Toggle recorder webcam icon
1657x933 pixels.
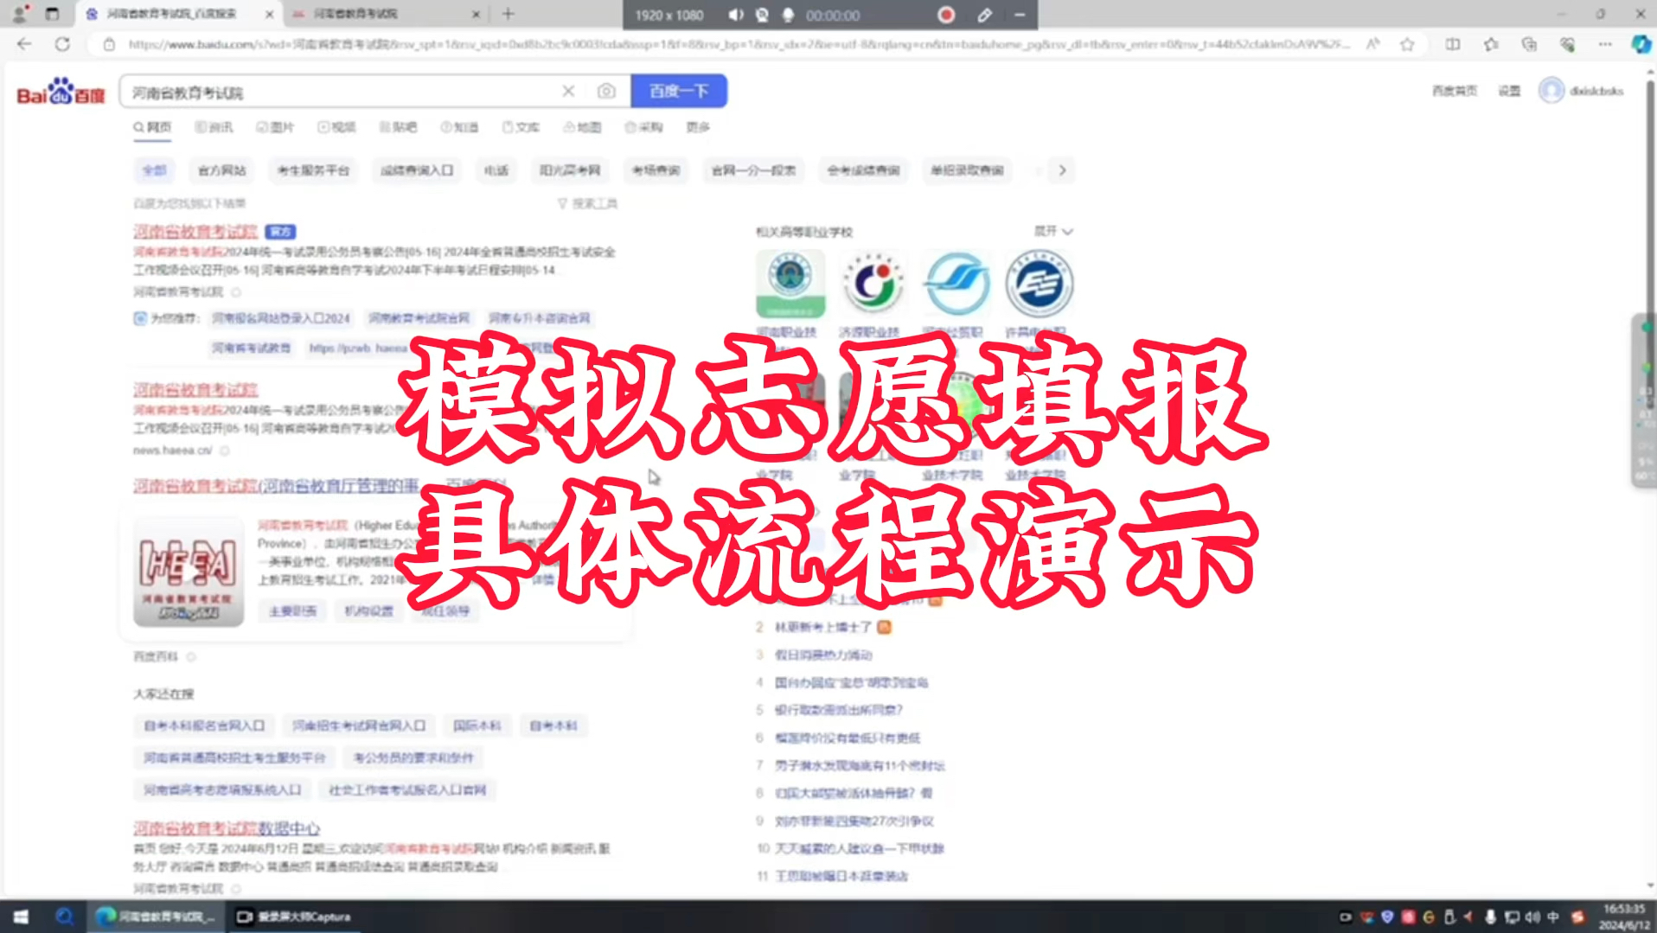point(762,15)
